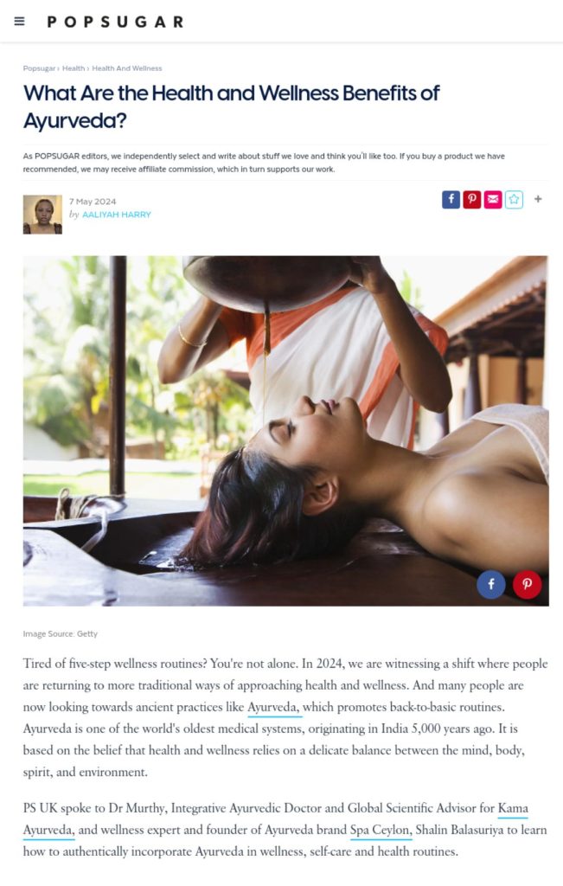Share article via Pinterest icon
This screenshot has height=886, width=563.
click(x=472, y=200)
